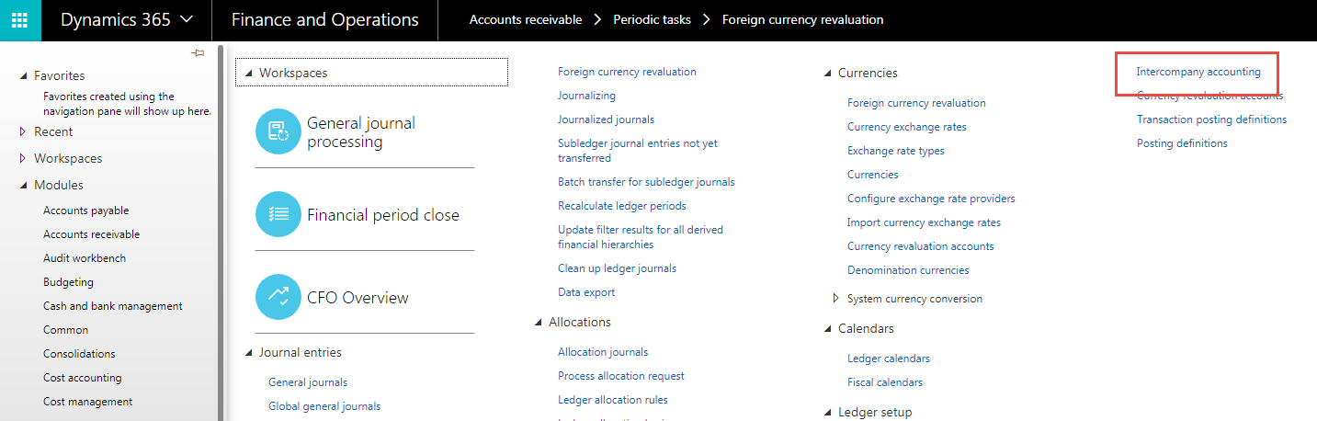Viewport: 1317px width, 421px height.
Task: Expand System currency conversion group
Action: [835, 299]
